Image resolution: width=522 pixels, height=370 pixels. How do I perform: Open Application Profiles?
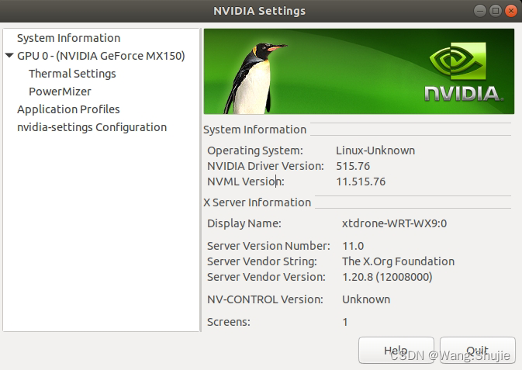tap(68, 109)
